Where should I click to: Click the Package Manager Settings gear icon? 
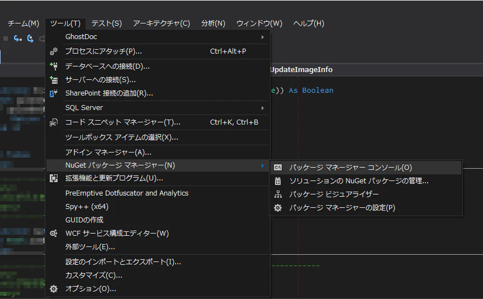coord(278,208)
